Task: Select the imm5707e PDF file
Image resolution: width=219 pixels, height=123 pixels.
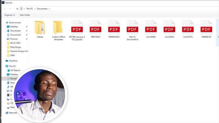Action: tap(188, 29)
